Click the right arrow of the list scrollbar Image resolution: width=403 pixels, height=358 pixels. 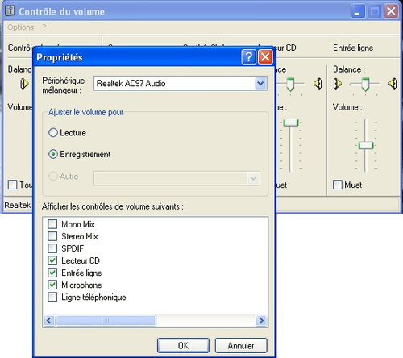click(x=261, y=320)
